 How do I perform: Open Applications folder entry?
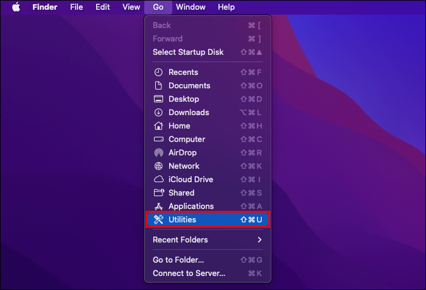[x=208, y=206]
